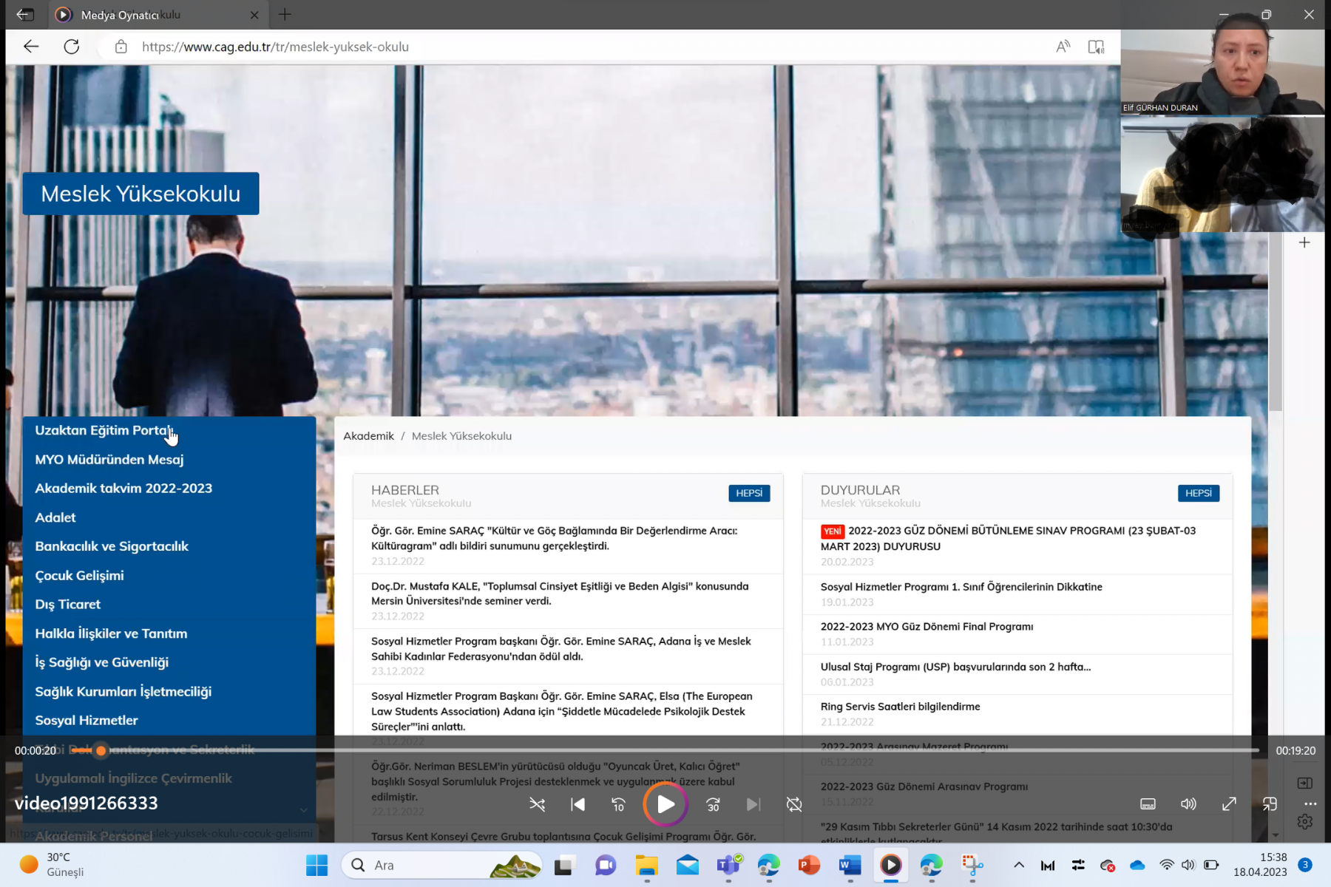
Task: Click the cag.edu.tr URL address field
Action: tap(275, 47)
